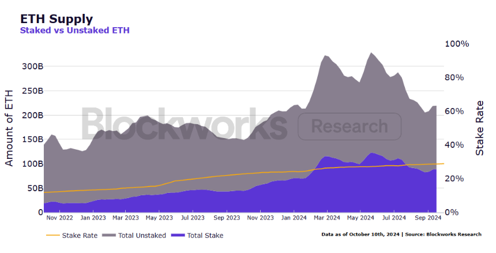Click the vertical Stake Rate axis title

pyautogui.click(x=479, y=128)
